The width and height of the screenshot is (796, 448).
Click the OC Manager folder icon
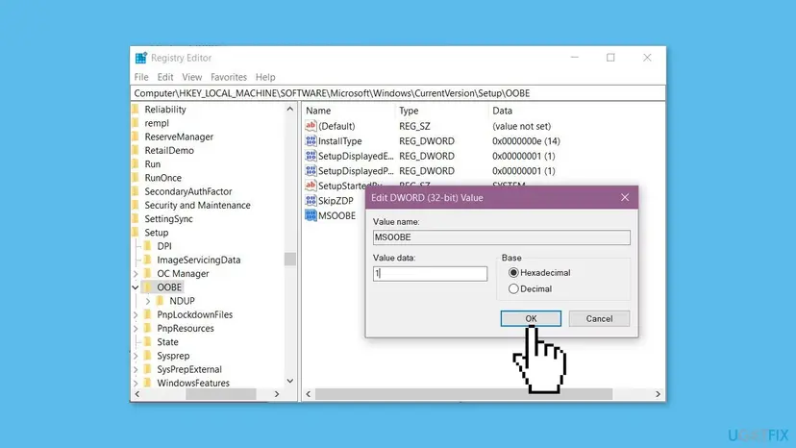(148, 274)
